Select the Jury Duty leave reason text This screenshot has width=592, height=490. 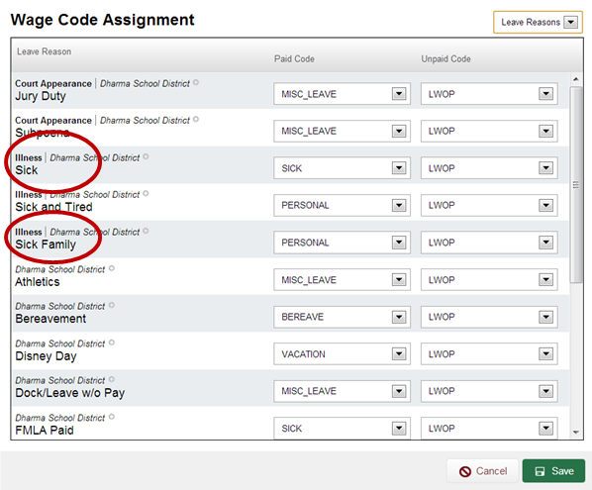coord(41,96)
